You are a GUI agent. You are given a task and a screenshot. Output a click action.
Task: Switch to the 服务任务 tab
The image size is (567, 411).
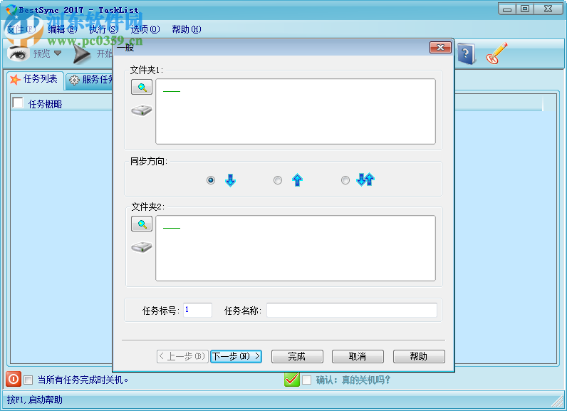[90, 80]
